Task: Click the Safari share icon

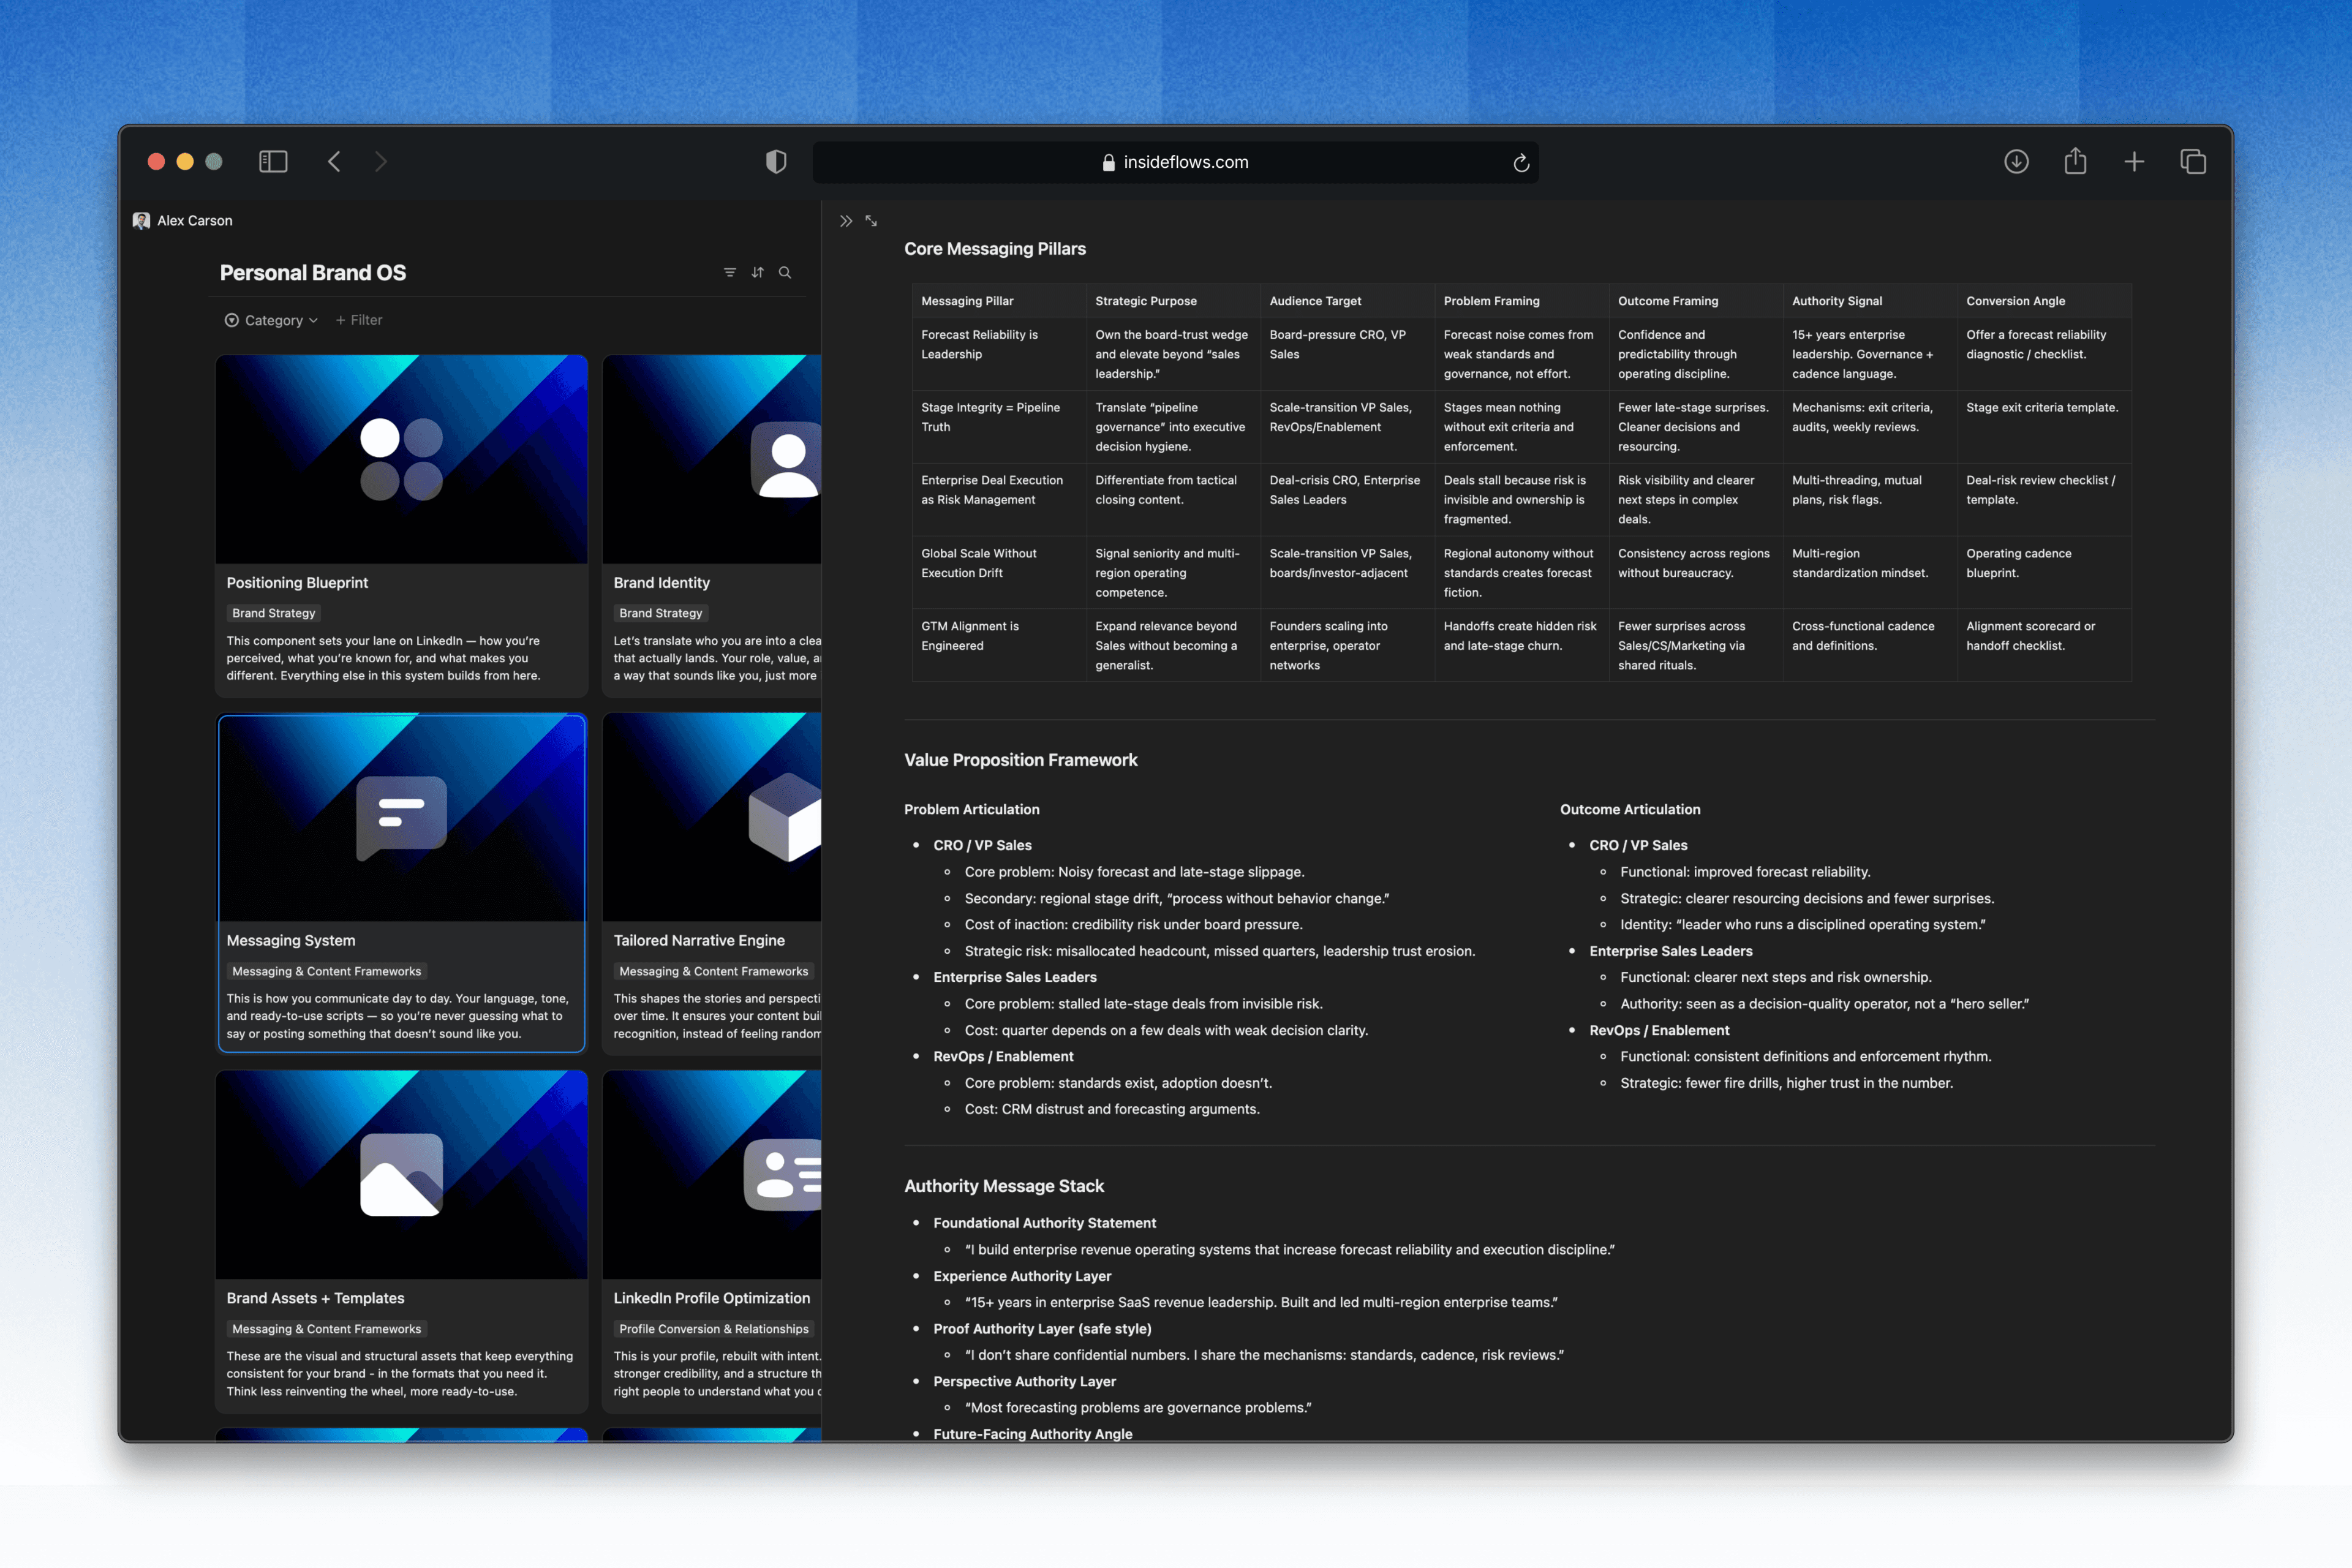Action: (x=2075, y=161)
